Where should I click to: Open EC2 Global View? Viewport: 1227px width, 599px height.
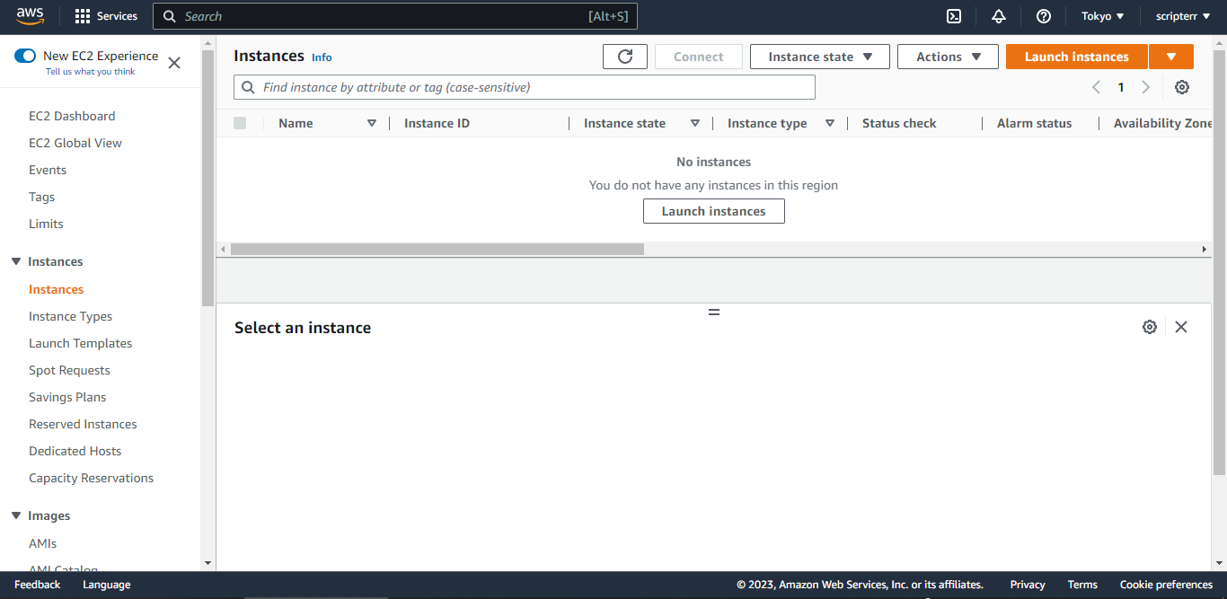pyautogui.click(x=75, y=143)
